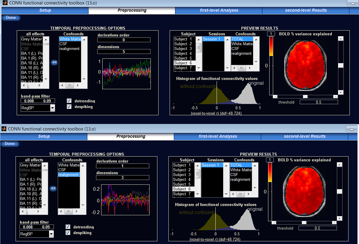The width and height of the screenshot is (359, 244).
Task: Click the MATLAB icon in top title bar
Action: pyautogui.click(x=5, y=3)
